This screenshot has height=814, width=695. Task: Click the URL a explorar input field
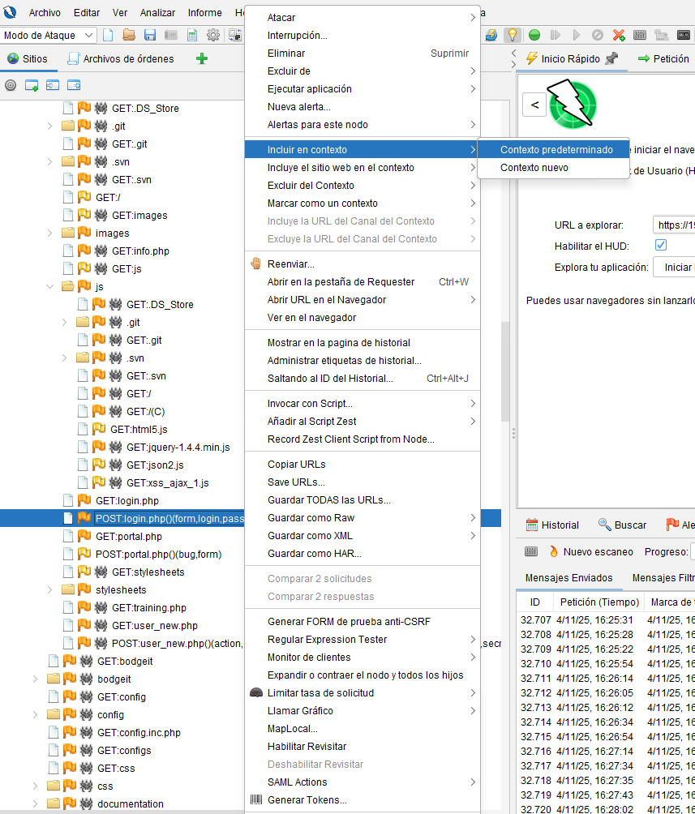pyautogui.click(x=673, y=225)
